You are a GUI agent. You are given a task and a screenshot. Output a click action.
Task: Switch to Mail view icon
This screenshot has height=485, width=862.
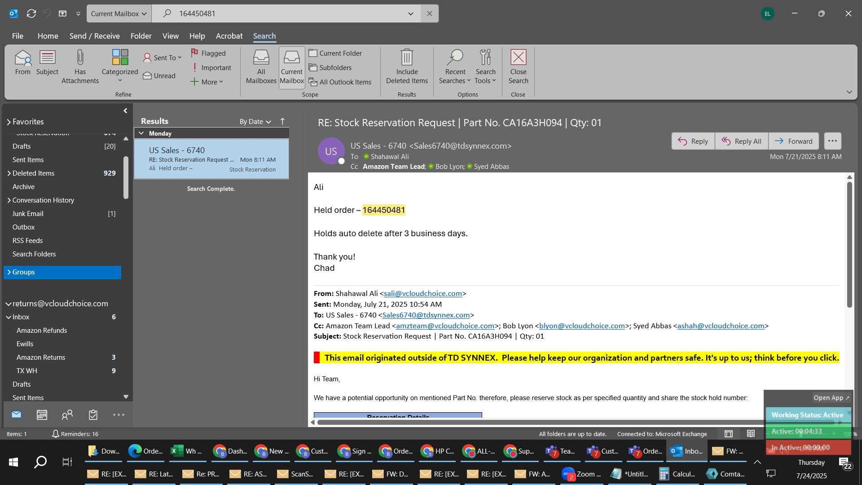pyautogui.click(x=16, y=414)
